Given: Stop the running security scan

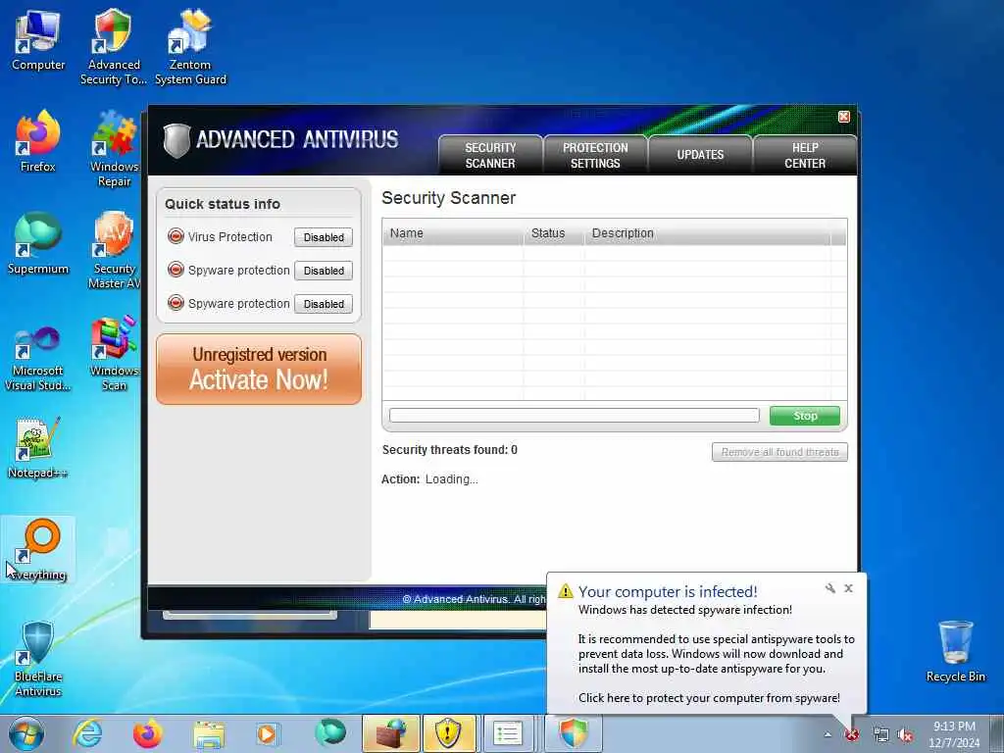Looking at the screenshot, I should pyautogui.click(x=805, y=416).
